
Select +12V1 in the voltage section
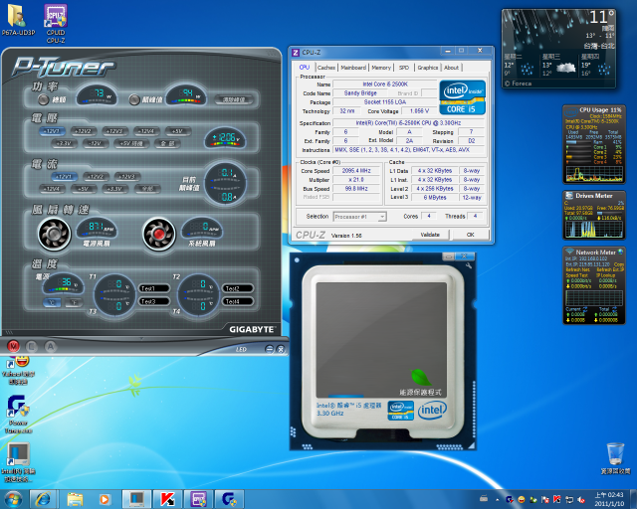pyautogui.click(x=53, y=131)
